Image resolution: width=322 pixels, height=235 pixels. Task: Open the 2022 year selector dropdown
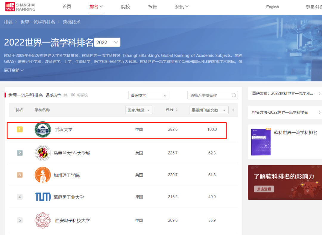[107, 42]
